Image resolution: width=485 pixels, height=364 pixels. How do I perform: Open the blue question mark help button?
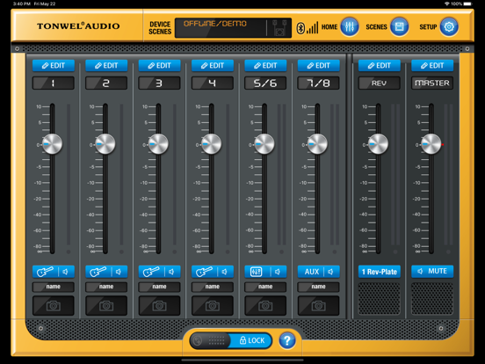(x=287, y=340)
